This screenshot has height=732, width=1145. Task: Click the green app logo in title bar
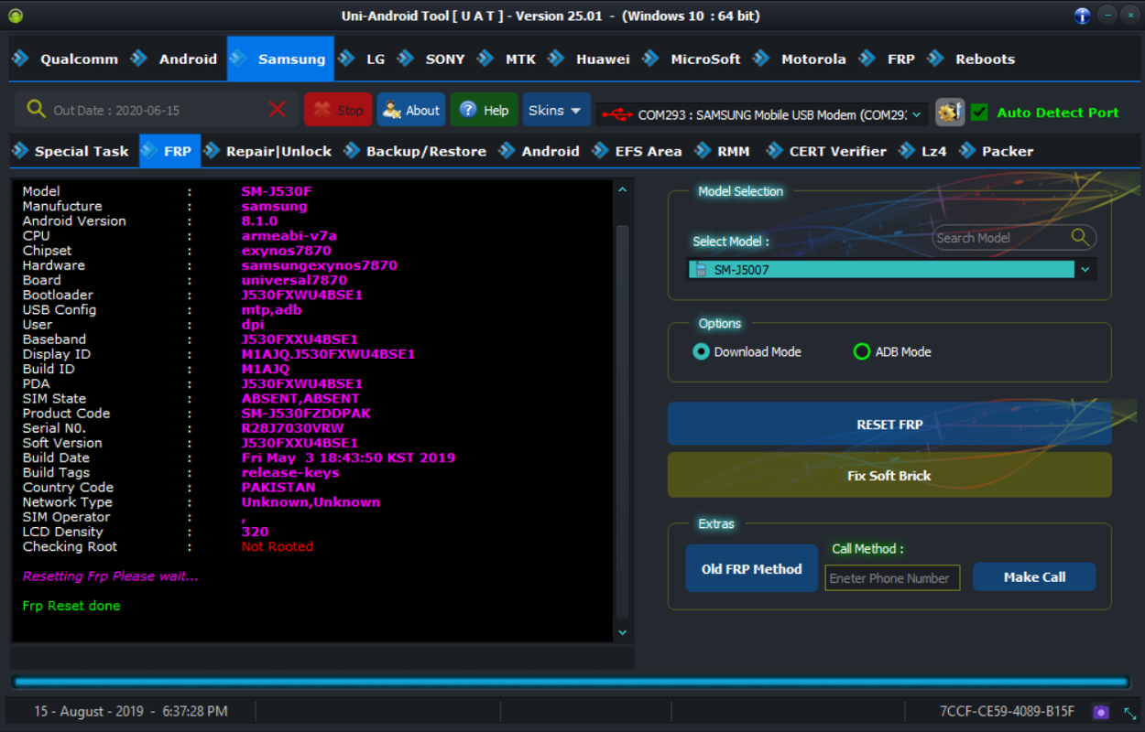click(x=16, y=16)
